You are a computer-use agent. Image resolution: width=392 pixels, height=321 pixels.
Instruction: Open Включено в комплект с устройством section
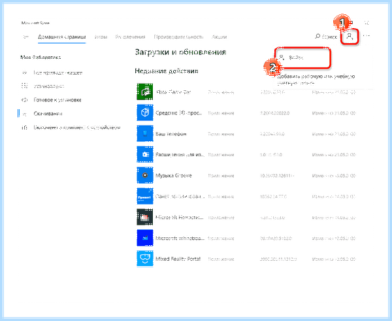click(77, 127)
